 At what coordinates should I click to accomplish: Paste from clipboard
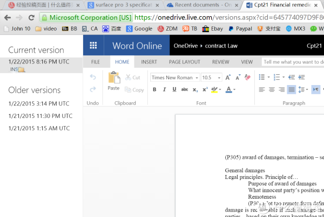point(113,81)
